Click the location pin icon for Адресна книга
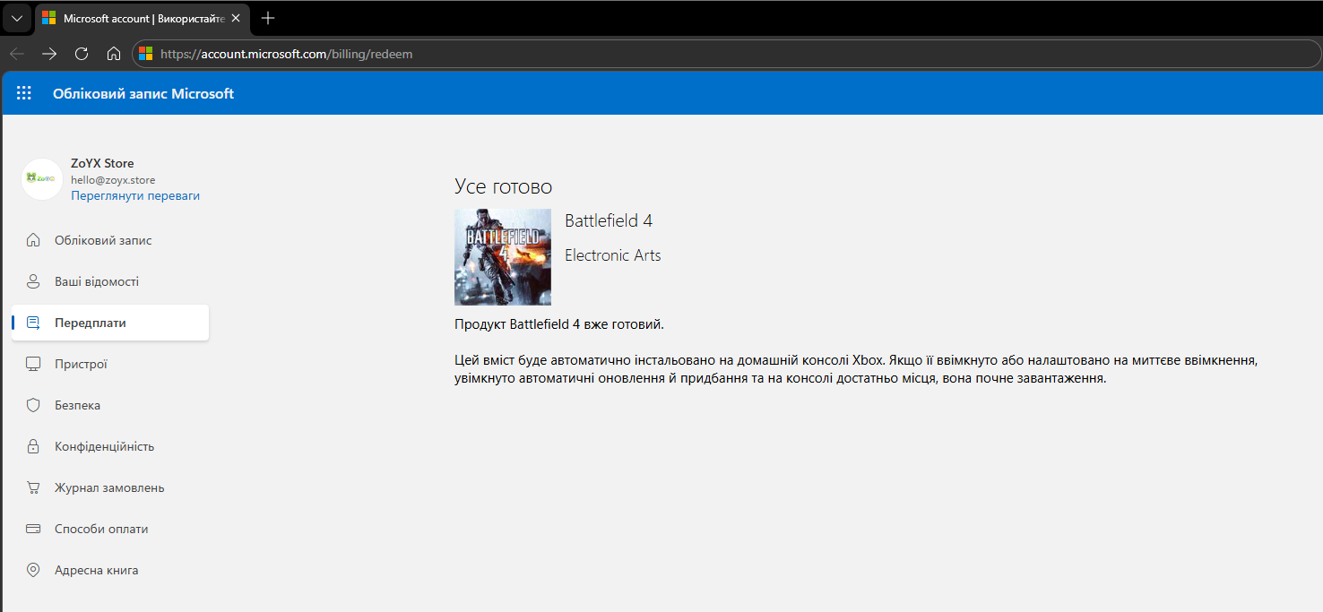 pyautogui.click(x=33, y=570)
